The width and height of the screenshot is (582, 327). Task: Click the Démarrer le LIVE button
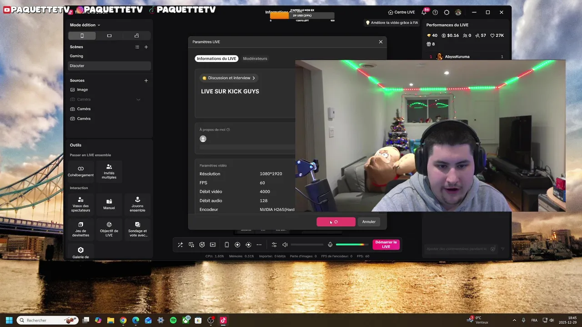click(x=386, y=244)
